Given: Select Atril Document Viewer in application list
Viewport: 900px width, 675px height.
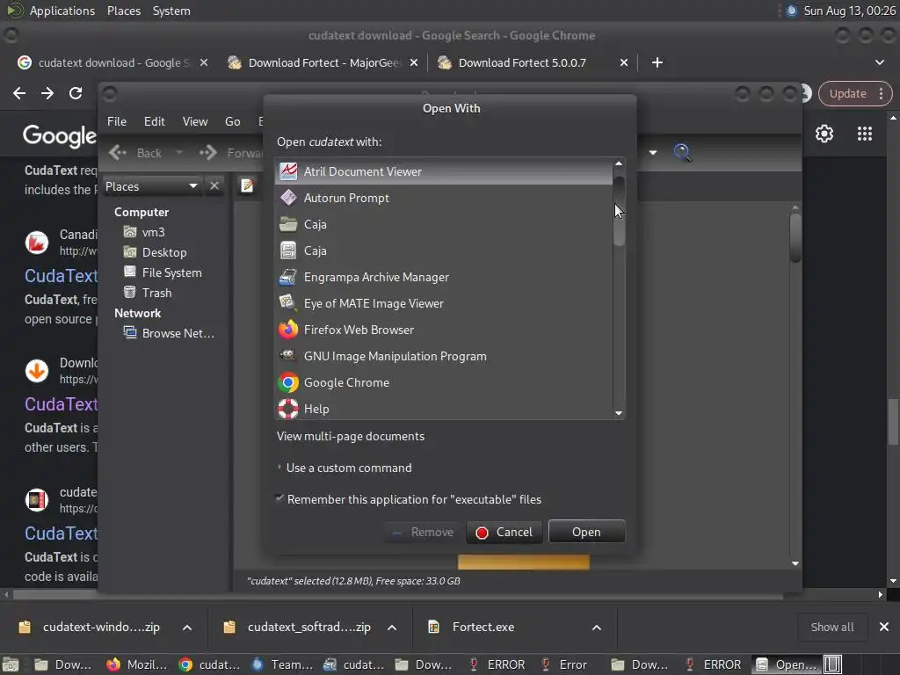Looking at the screenshot, I should click(x=444, y=171).
